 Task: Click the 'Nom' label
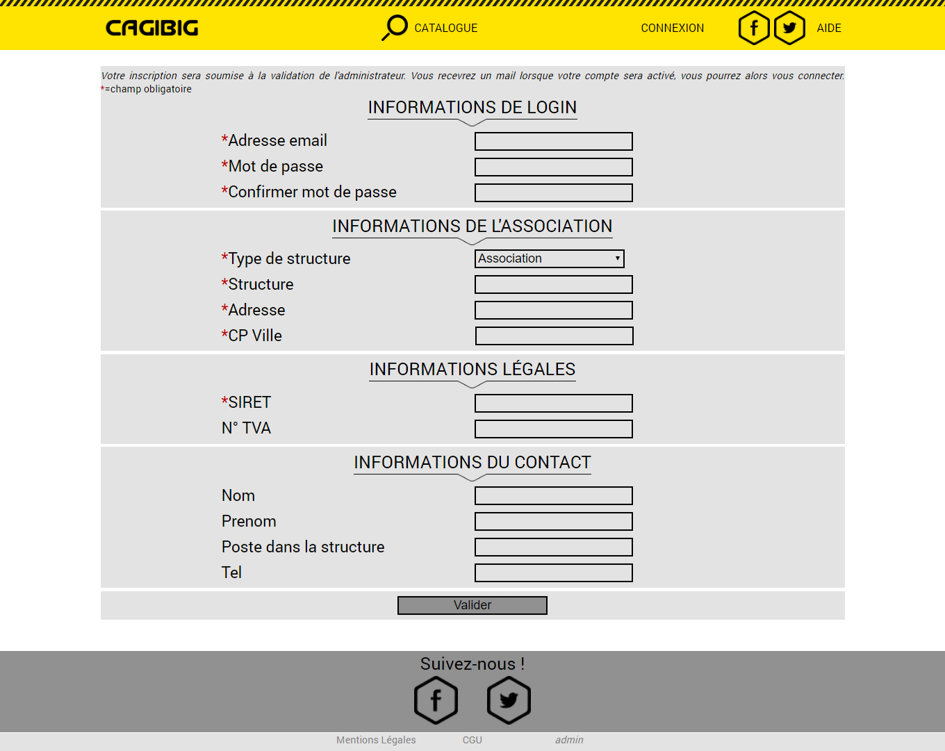coord(238,495)
